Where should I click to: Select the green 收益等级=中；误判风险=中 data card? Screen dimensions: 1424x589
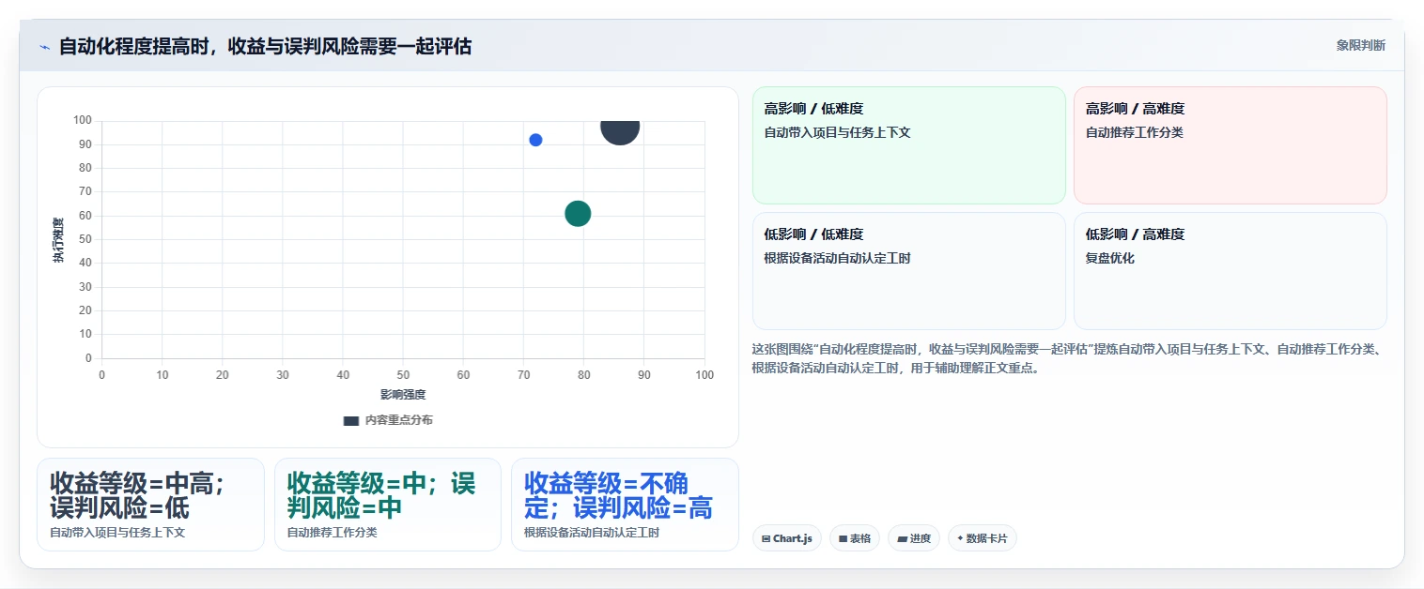387,505
